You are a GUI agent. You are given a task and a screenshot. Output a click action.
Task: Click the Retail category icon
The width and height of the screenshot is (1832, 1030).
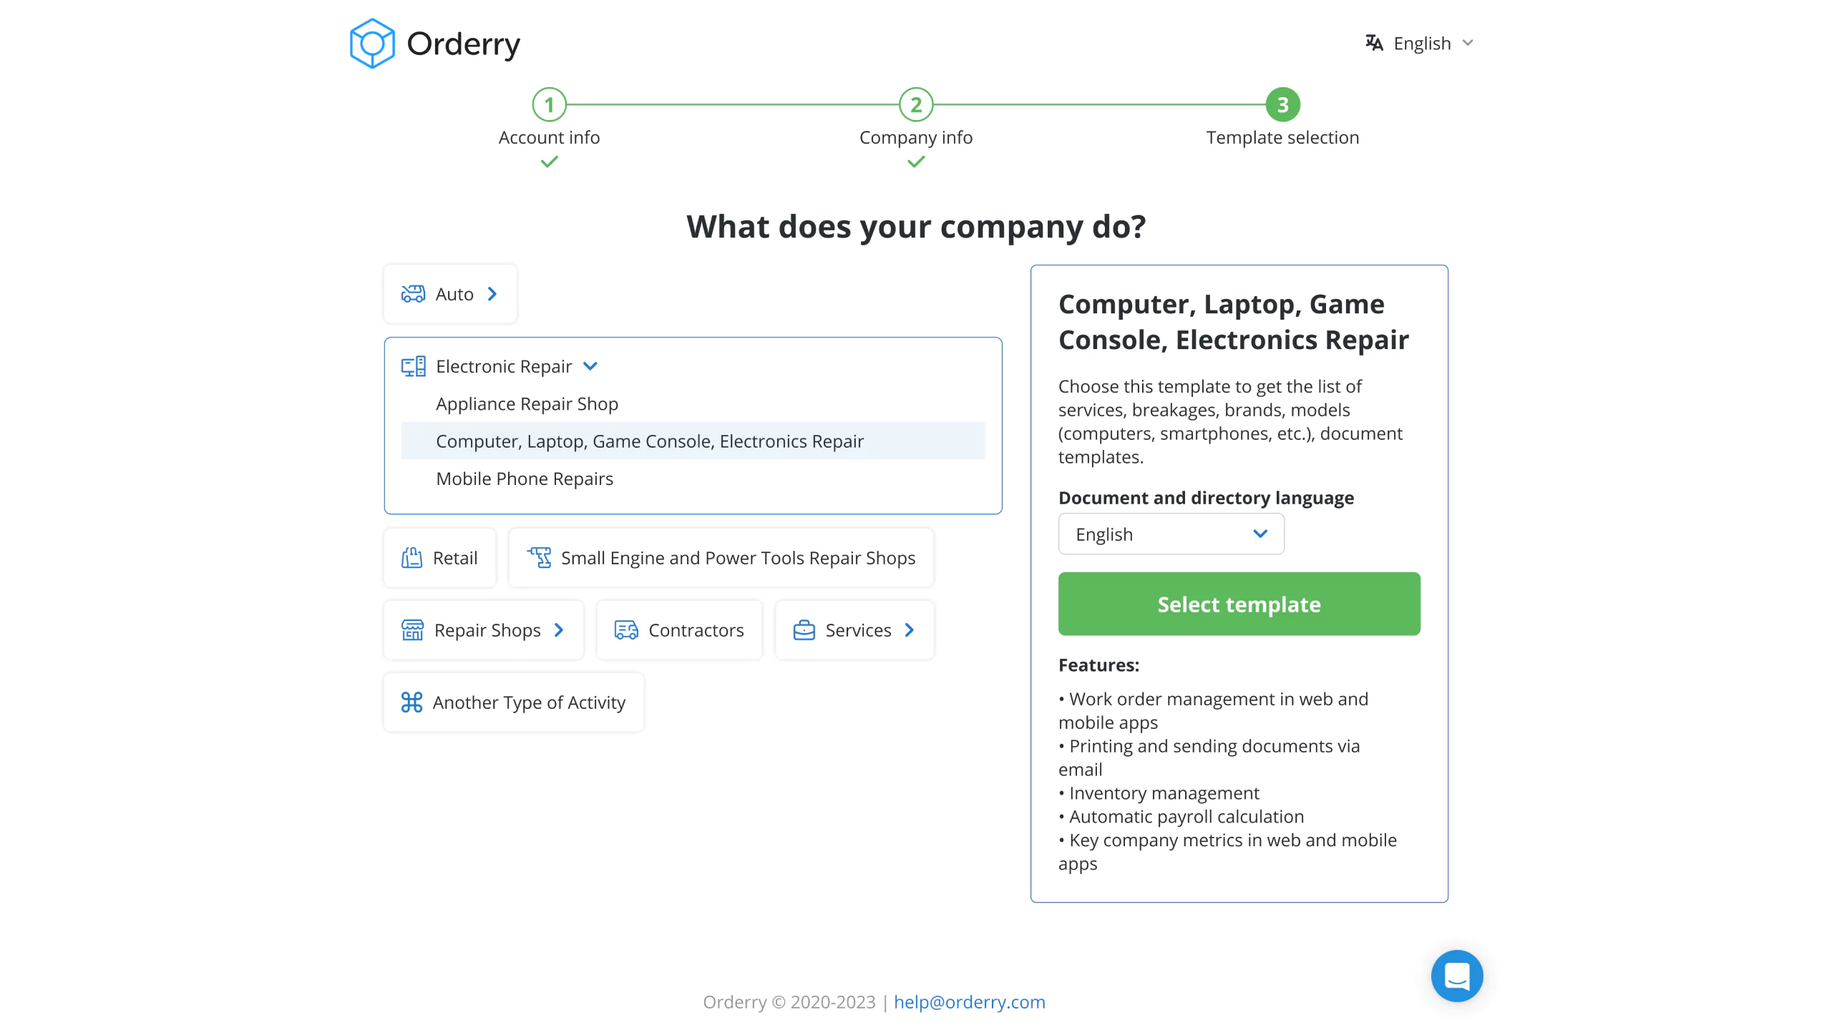click(x=411, y=557)
